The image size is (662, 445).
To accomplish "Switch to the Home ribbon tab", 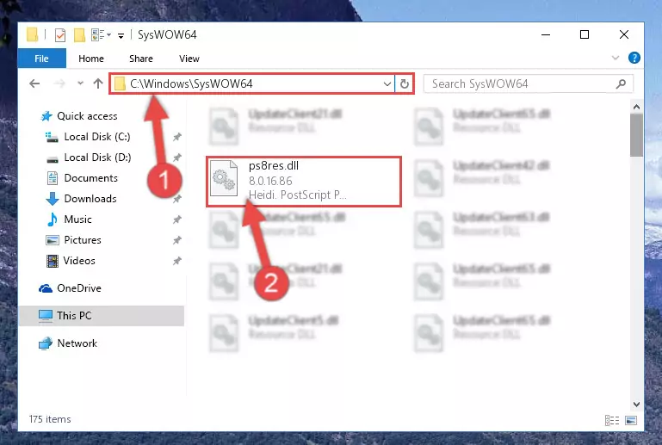I will (x=91, y=59).
